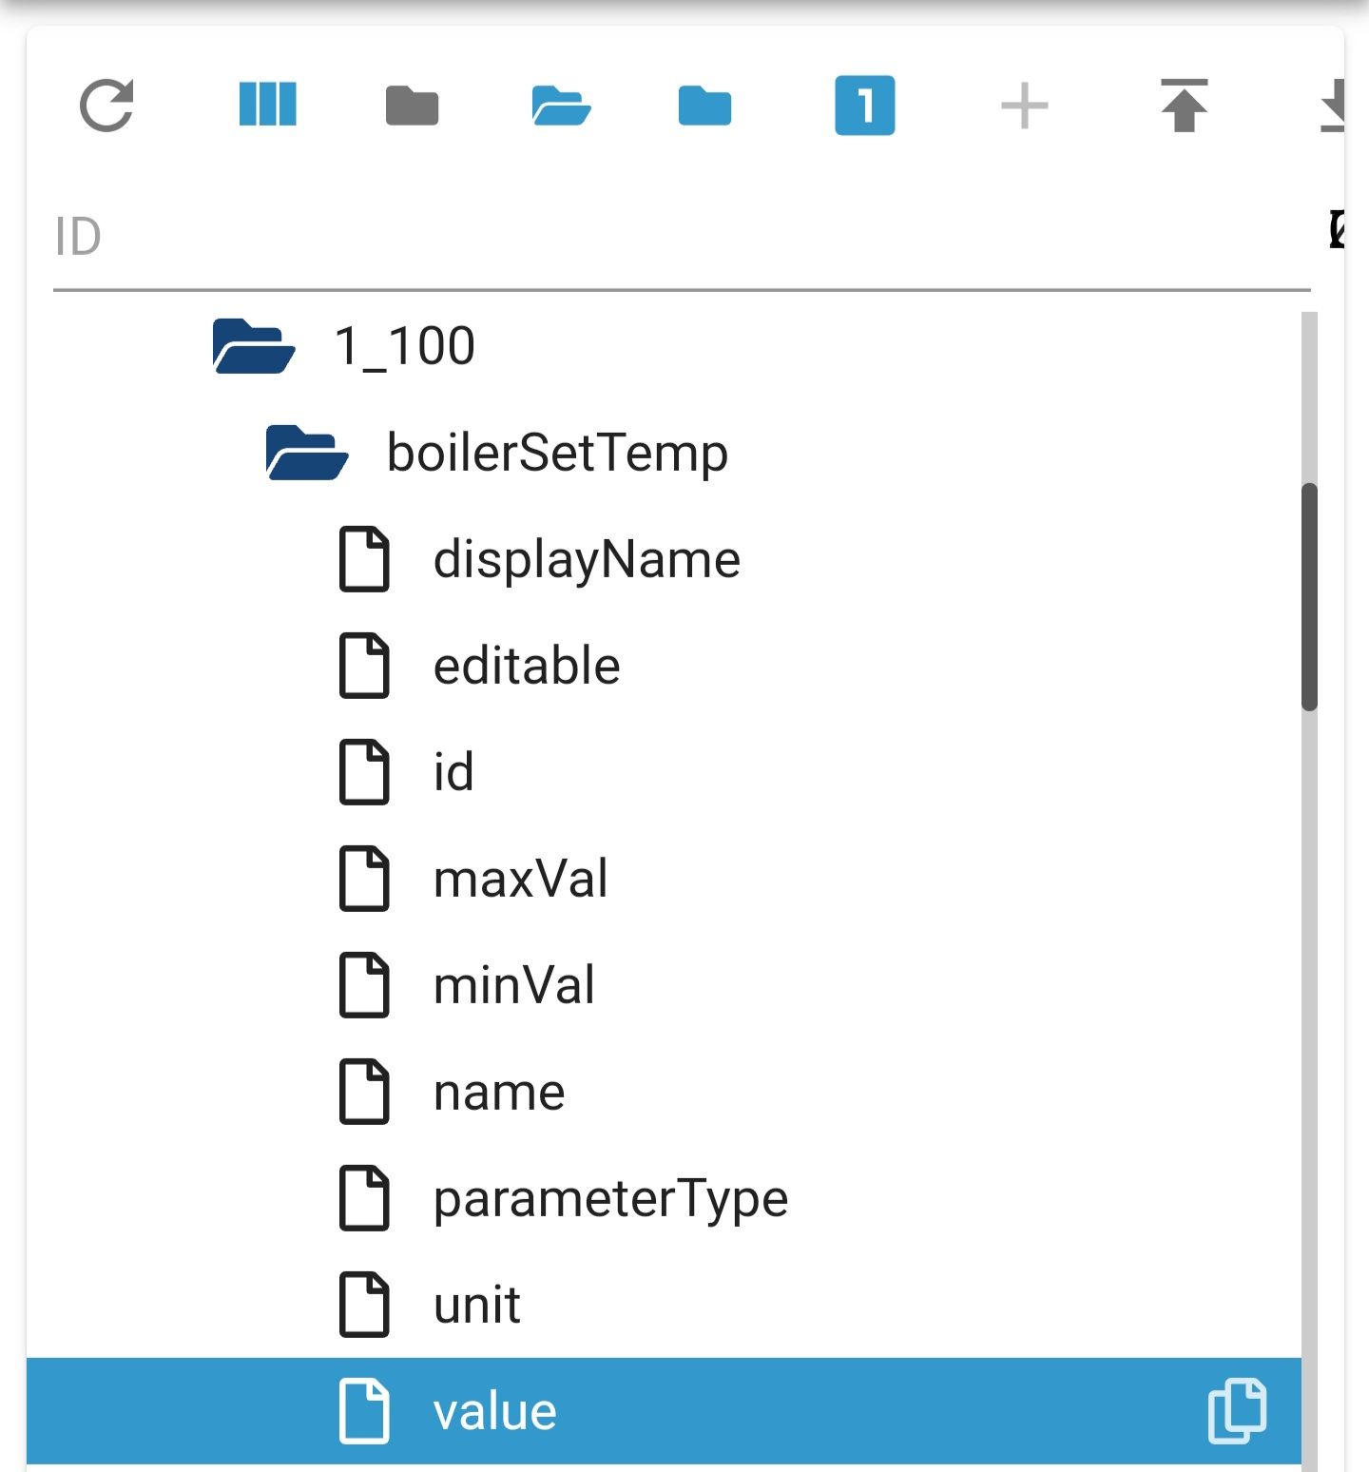Click the refresh tree icon
Image resolution: width=1369 pixels, height=1472 pixels.
106,105
